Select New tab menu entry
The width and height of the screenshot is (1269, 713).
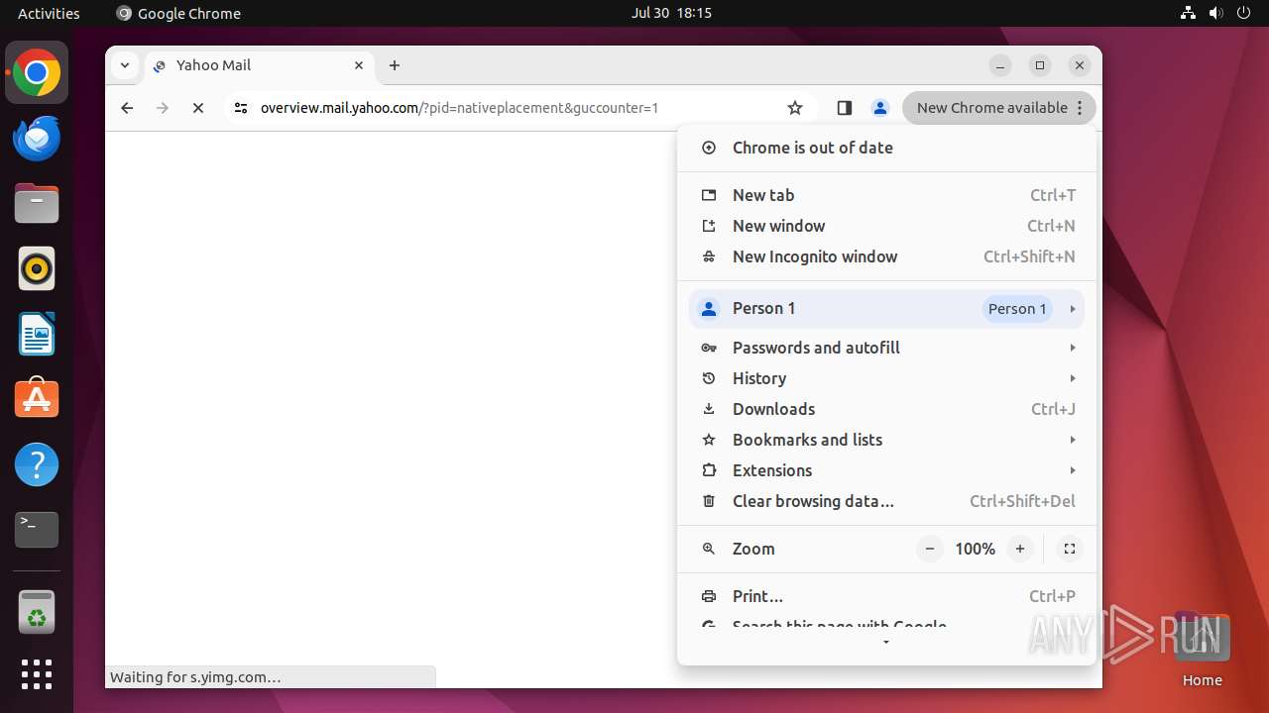pos(887,195)
